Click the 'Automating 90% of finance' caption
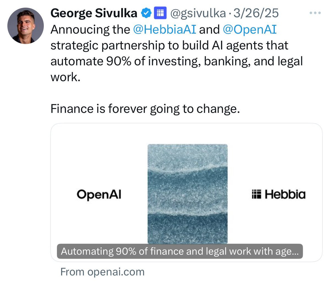The height and width of the screenshot is (282, 330). tap(180, 251)
